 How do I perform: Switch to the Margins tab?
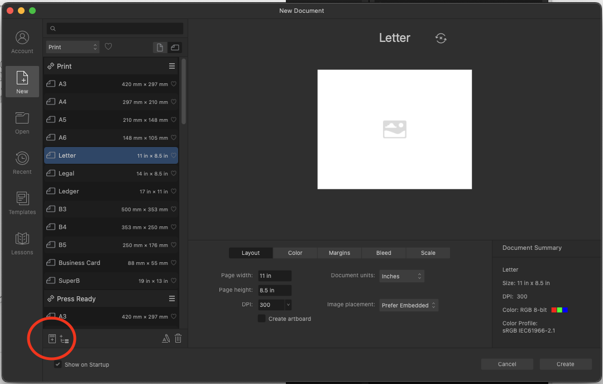point(339,253)
